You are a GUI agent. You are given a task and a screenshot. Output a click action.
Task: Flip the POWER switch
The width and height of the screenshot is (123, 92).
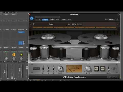[108, 68]
